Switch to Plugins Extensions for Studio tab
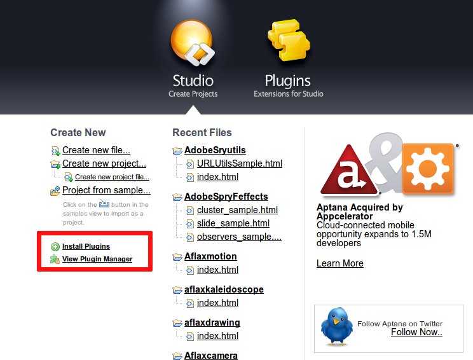Image resolution: width=473 pixels, height=360 pixels. point(289,86)
